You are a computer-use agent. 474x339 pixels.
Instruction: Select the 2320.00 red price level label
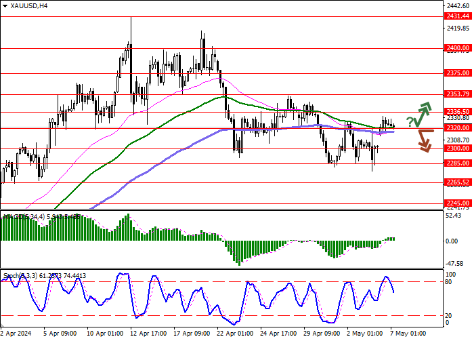click(x=458, y=128)
